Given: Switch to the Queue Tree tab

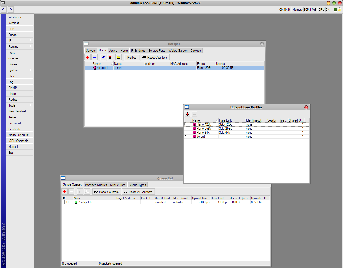Looking at the screenshot, I should (x=118, y=185).
